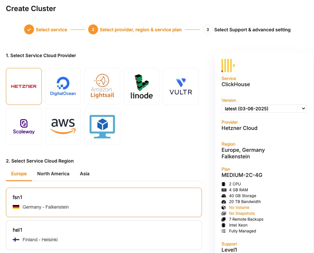Viewport: 314px width, 253px height.
Task: Pick the AWS provider logo
Action: click(63, 126)
